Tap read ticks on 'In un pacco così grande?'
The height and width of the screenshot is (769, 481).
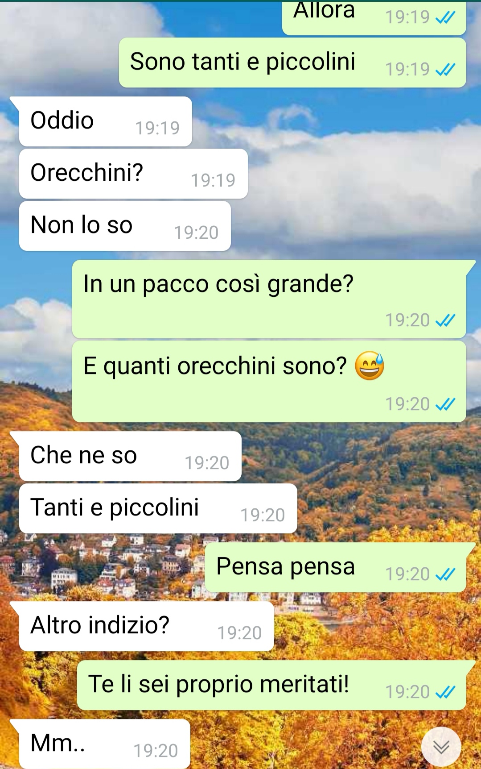[445, 320]
